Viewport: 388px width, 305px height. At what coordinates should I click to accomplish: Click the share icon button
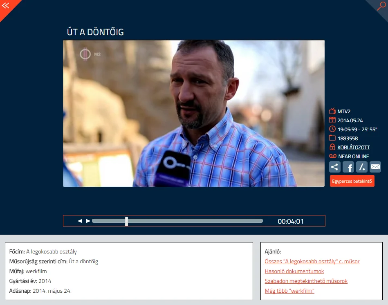(335, 167)
